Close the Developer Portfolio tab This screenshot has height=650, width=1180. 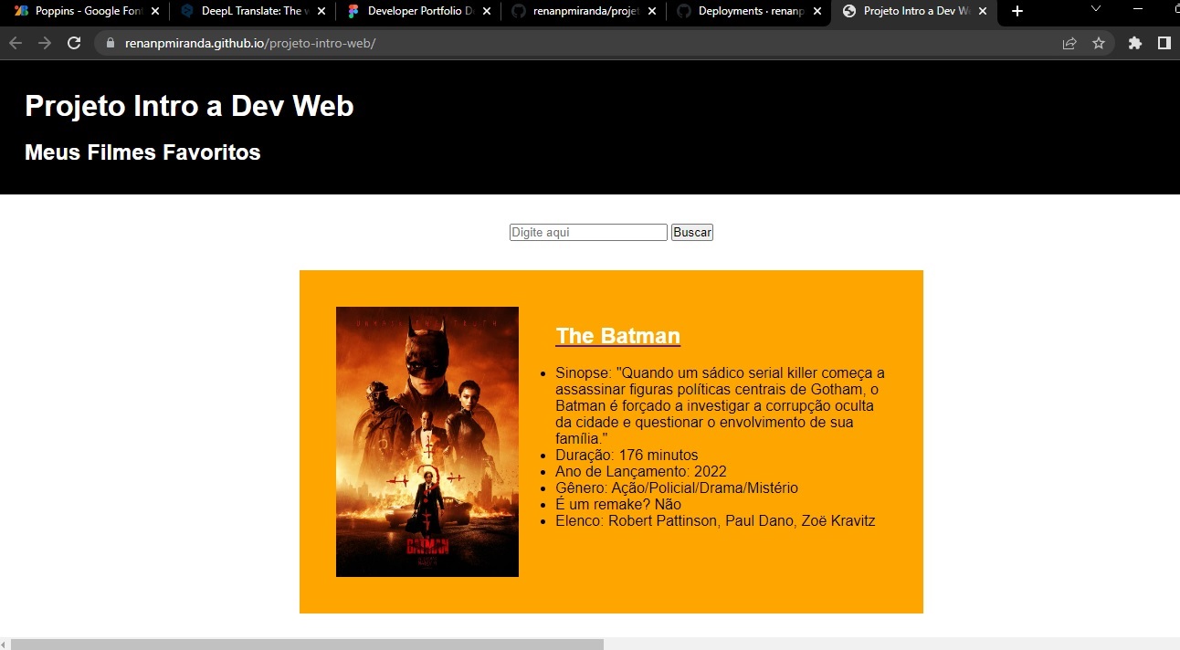pos(486,11)
